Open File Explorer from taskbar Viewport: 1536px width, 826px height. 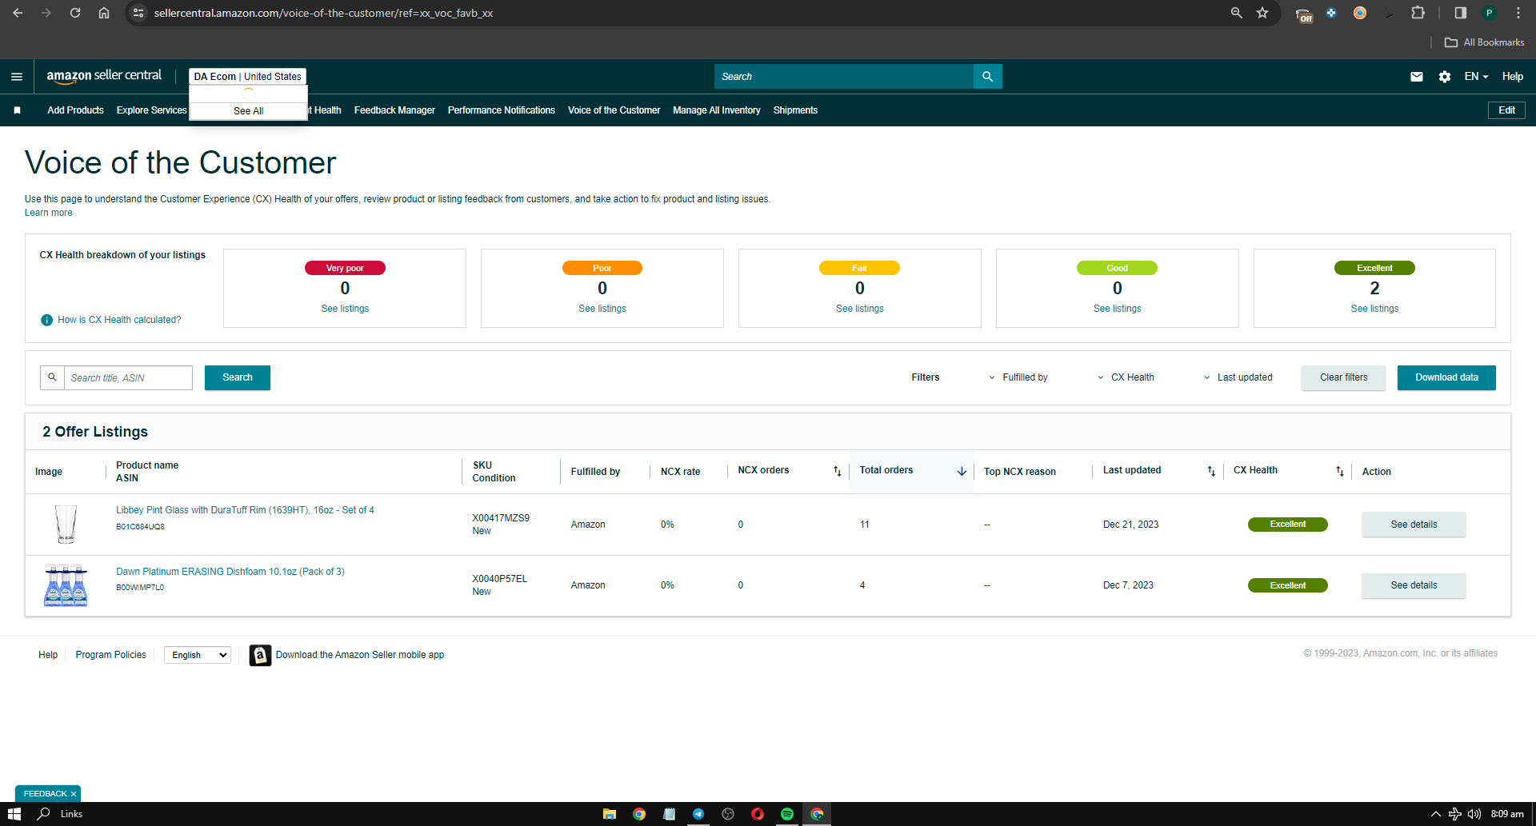[x=610, y=814]
